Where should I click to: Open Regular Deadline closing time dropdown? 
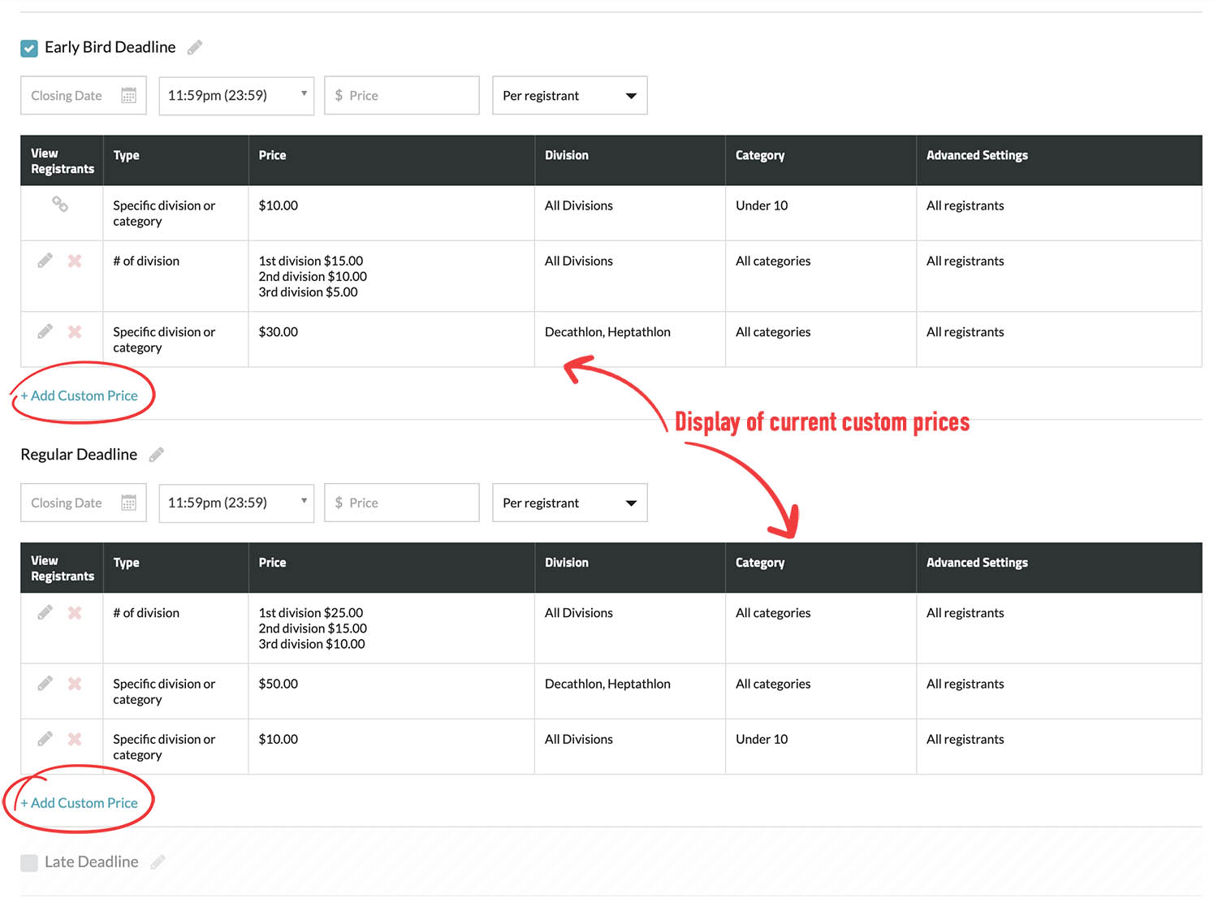pos(235,503)
